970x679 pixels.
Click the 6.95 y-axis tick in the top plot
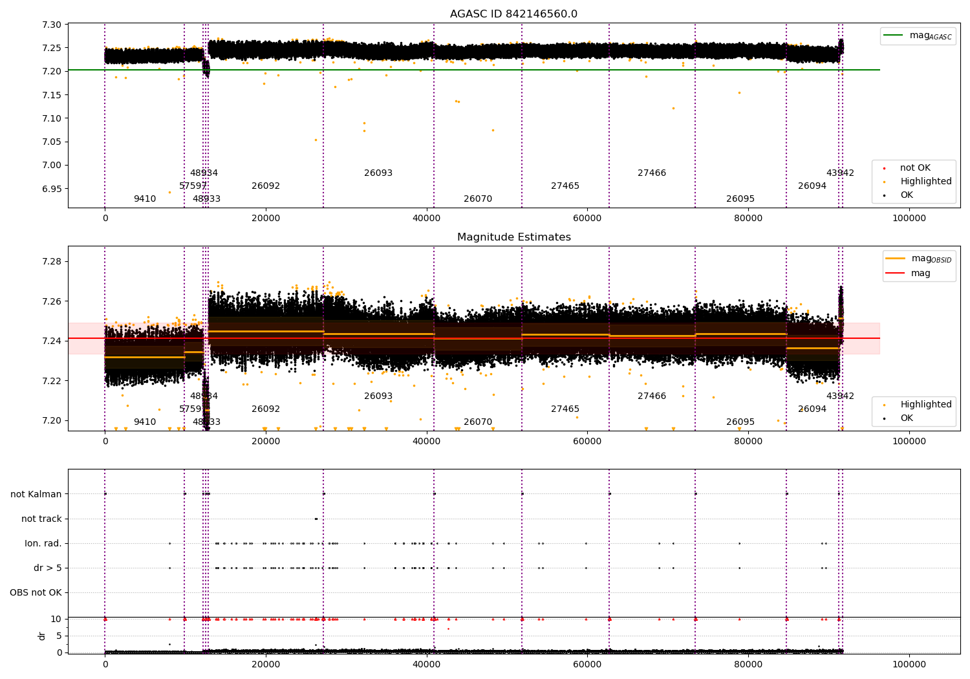click(x=52, y=189)
